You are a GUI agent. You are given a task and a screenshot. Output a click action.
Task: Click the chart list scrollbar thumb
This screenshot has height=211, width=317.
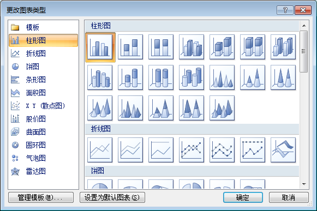304,51
